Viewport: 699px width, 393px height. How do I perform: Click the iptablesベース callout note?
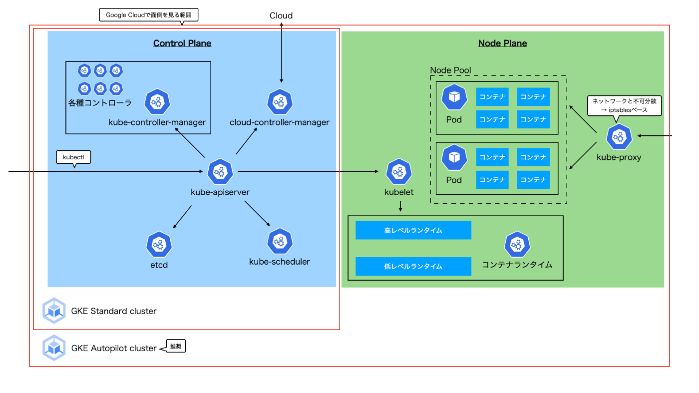click(624, 105)
